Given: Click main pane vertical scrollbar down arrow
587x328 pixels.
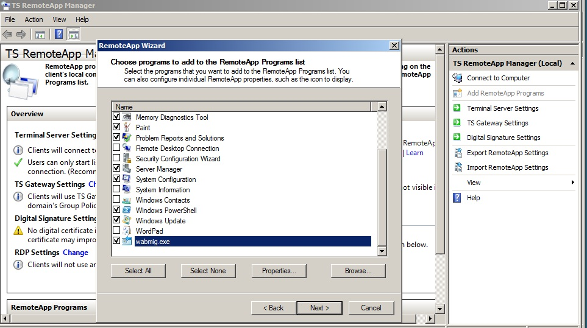Looking at the screenshot, I should tap(440, 309).
